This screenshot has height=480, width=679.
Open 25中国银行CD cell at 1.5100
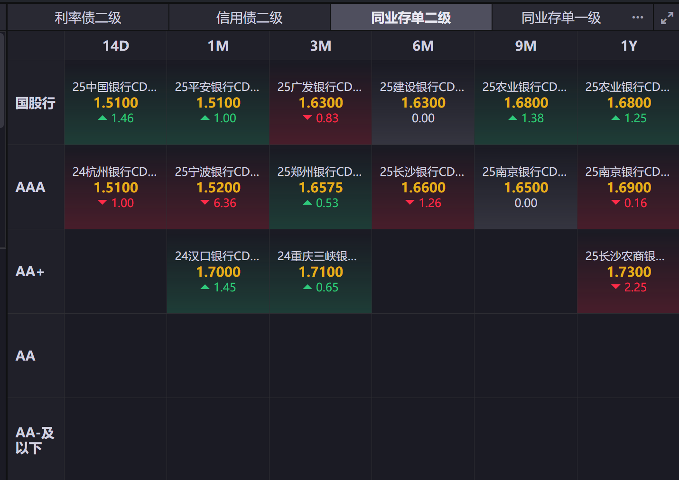116,102
